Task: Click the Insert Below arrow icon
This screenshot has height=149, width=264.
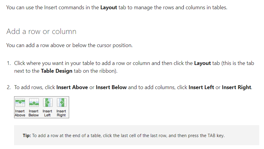Action: 34,103
